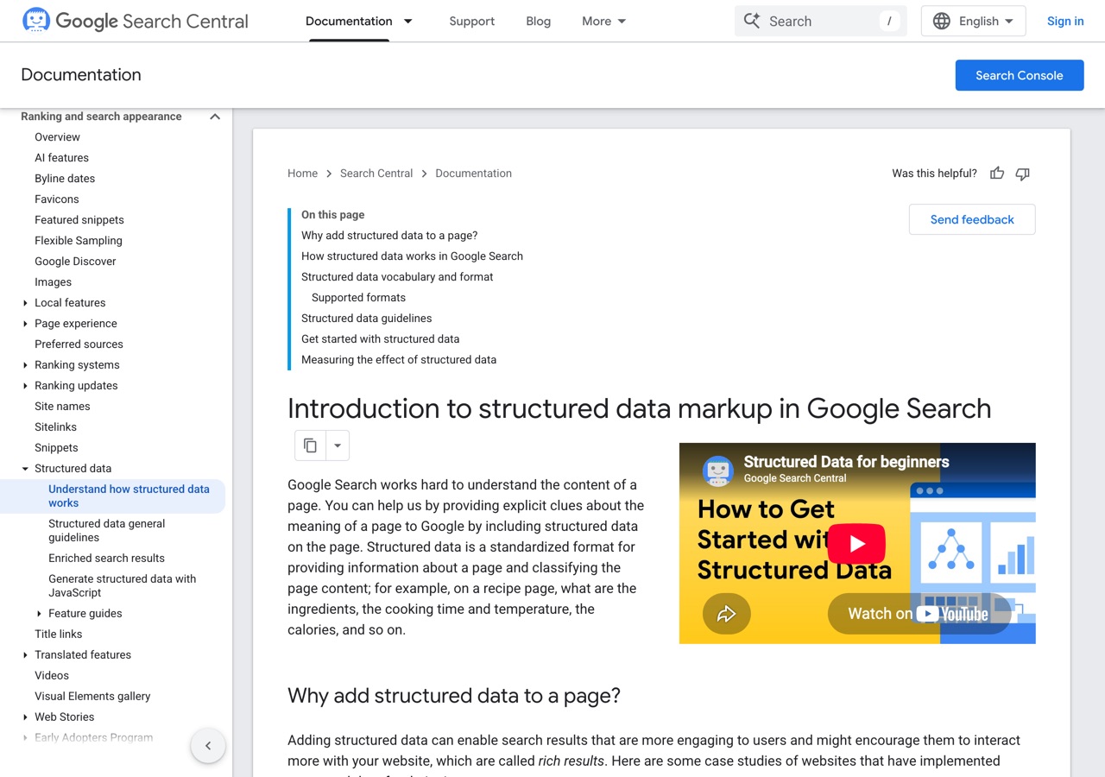1105x777 pixels.
Task: Go to Search Central breadcrumb
Action: click(x=376, y=174)
